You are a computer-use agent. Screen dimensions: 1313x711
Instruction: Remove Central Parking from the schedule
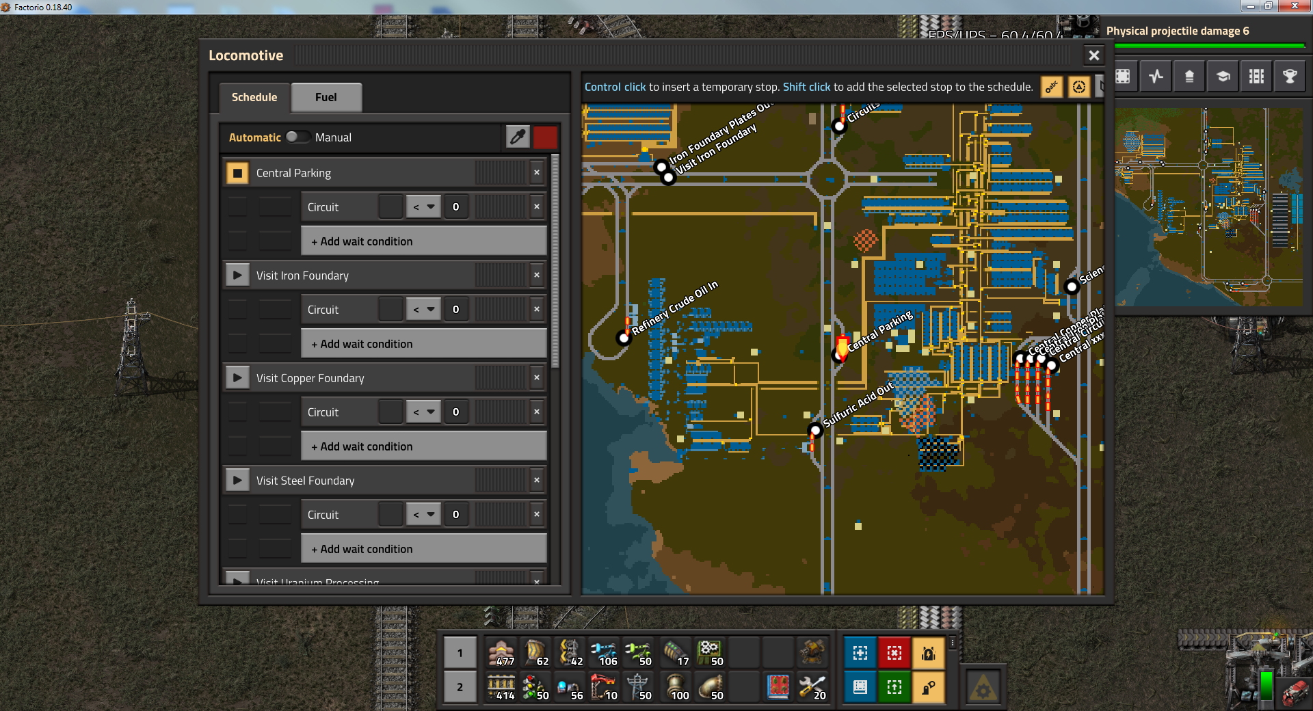[537, 173]
